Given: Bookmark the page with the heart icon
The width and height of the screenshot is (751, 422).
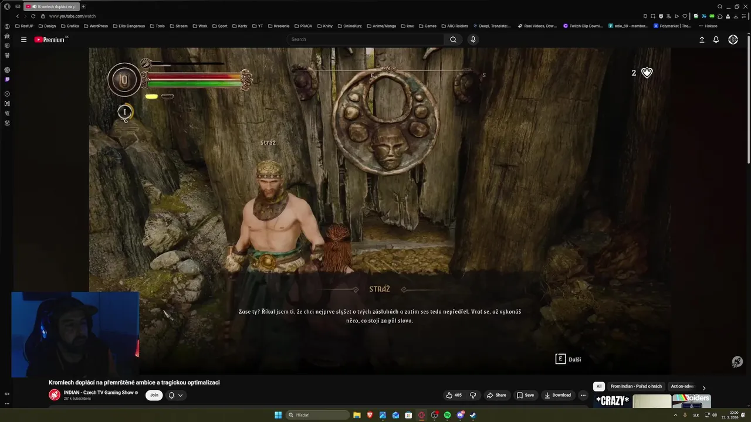Looking at the screenshot, I should pos(684,16).
